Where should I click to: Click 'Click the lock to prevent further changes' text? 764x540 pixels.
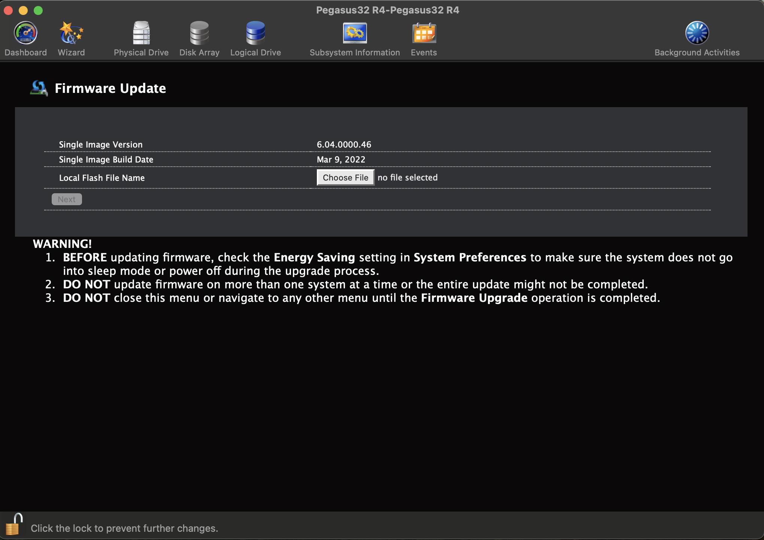coord(124,528)
